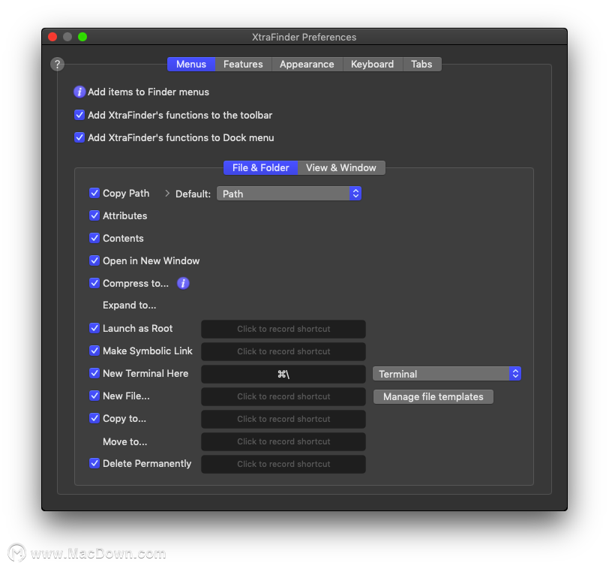
Task: Uncheck Add XtraFinder's functions to Dock menu
Action: click(x=79, y=137)
